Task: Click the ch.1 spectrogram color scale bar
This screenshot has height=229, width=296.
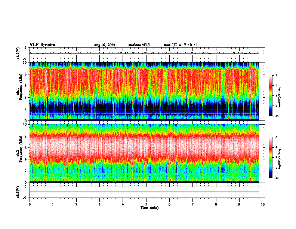Action: tap(270, 96)
